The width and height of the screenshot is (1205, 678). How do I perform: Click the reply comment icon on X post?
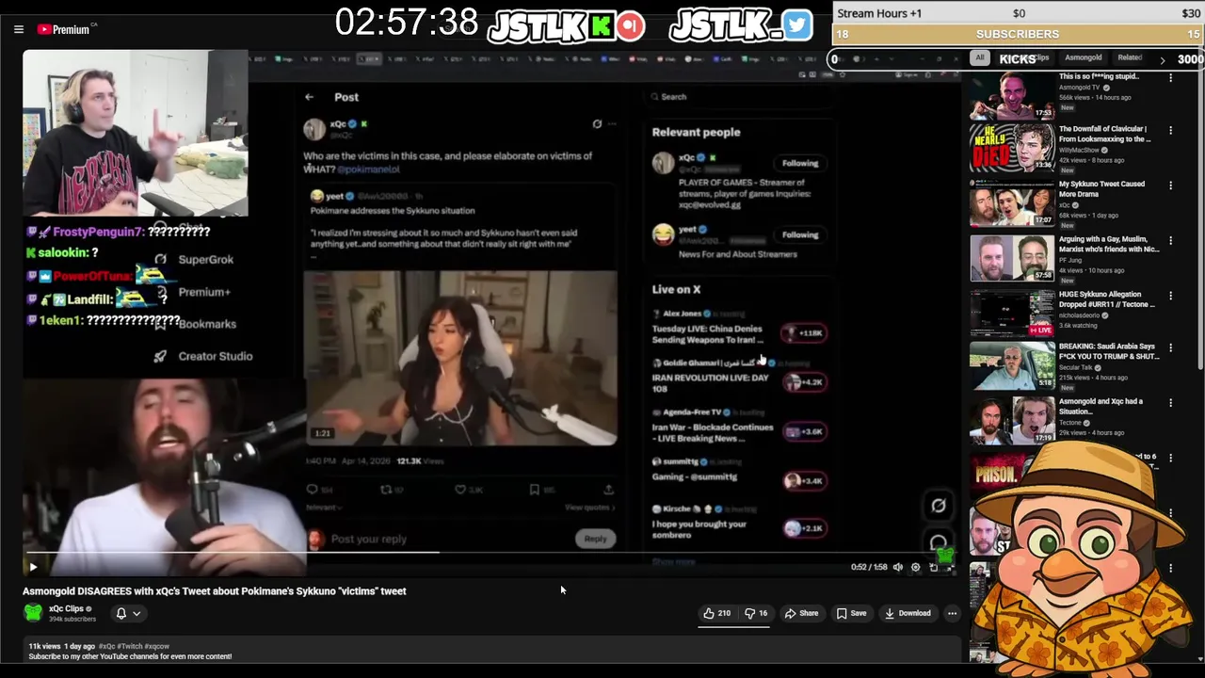coord(313,489)
